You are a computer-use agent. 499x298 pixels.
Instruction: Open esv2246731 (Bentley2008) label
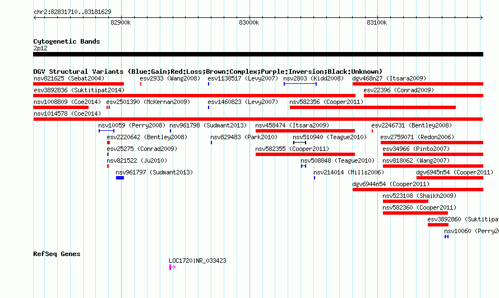coord(412,125)
